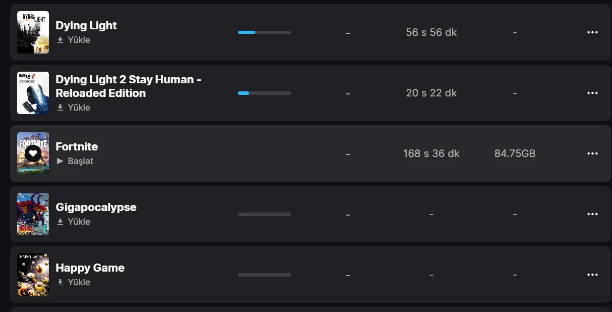Click download arrow icon under Dying Light
The width and height of the screenshot is (612, 312).
(x=60, y=40)
